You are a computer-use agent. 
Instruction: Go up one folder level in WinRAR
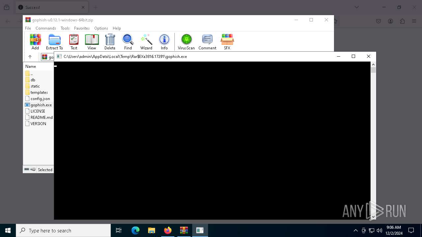pyautogui.click(x=30, y=57)
